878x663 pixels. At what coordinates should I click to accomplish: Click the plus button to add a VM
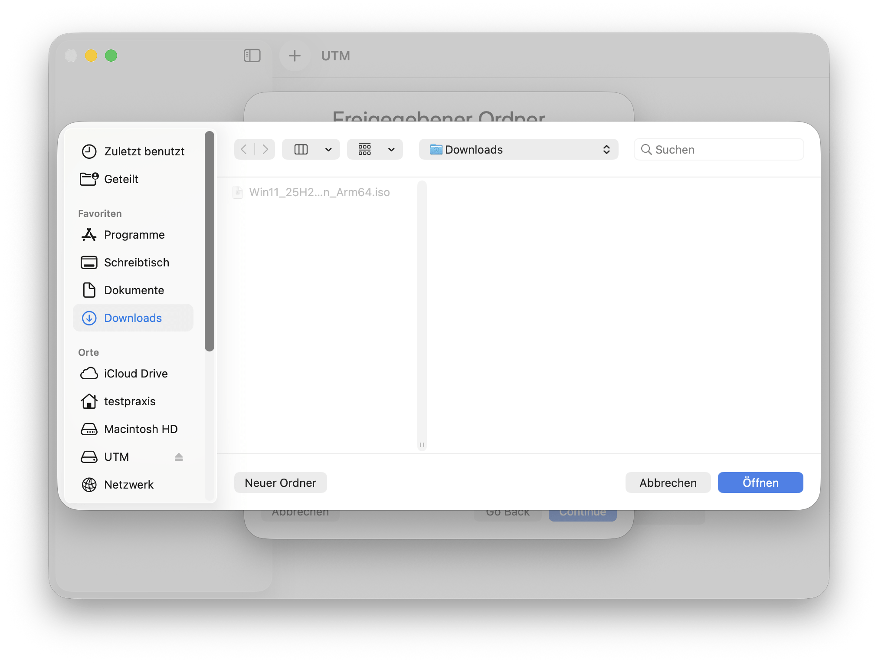pos(295,56)
